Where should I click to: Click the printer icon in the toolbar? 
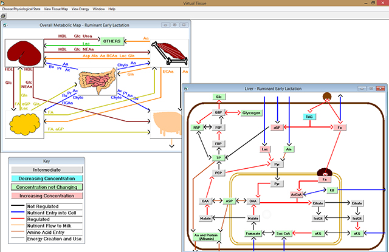3,16
